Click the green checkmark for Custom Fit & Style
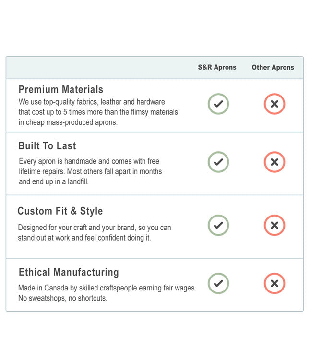This screenshot has width=310, height=362. pyautogui.click(x=218, y=225)
